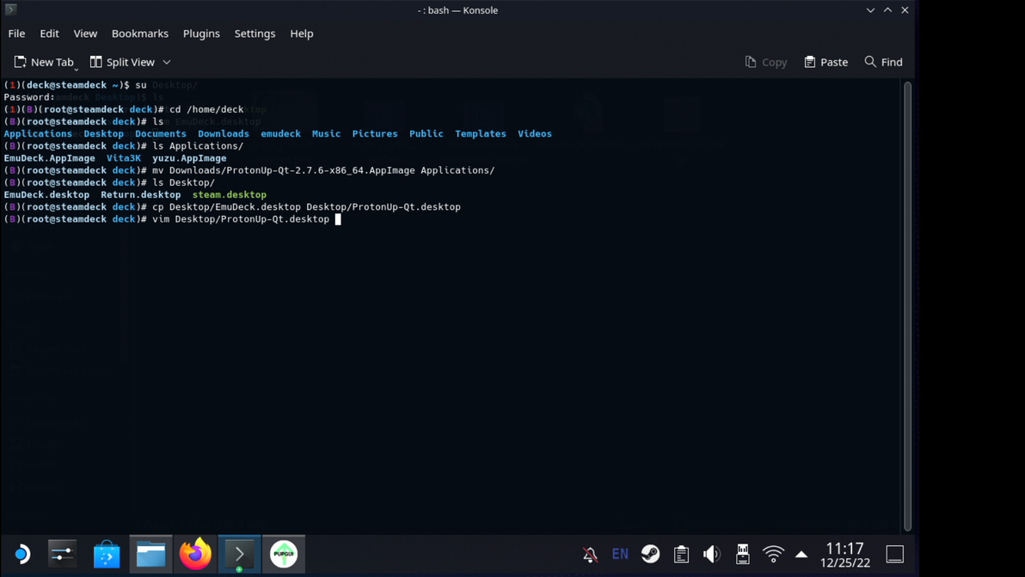This screenshot has height=577, width=1025.
Task: Open the Plugins menu
Action: [201, 34]
